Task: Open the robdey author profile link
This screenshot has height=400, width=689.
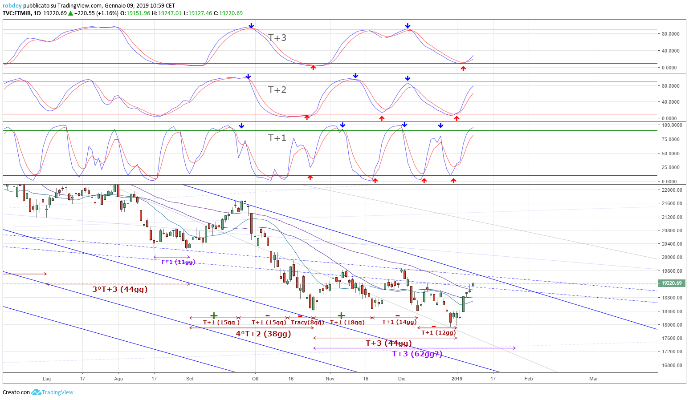Action: click(x=12, y=6)
